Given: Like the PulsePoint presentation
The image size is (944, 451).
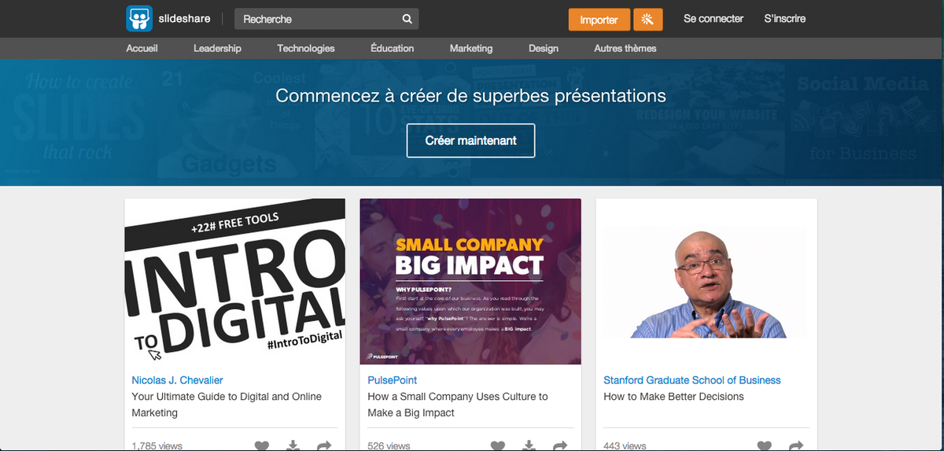Looking at the screenshot, I should 498,446.
